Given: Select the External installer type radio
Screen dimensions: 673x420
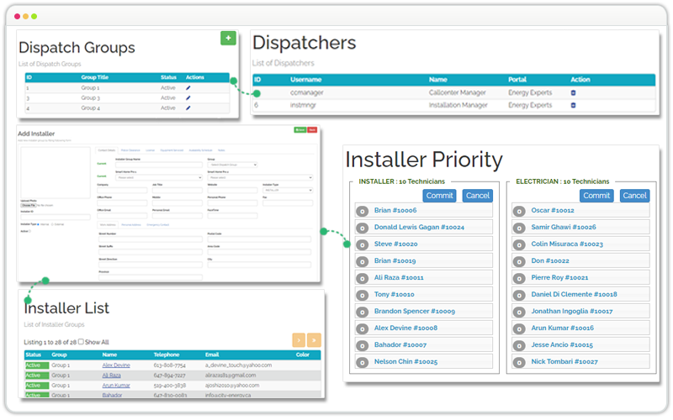Looking at the screenshot, I should [54, 224].
